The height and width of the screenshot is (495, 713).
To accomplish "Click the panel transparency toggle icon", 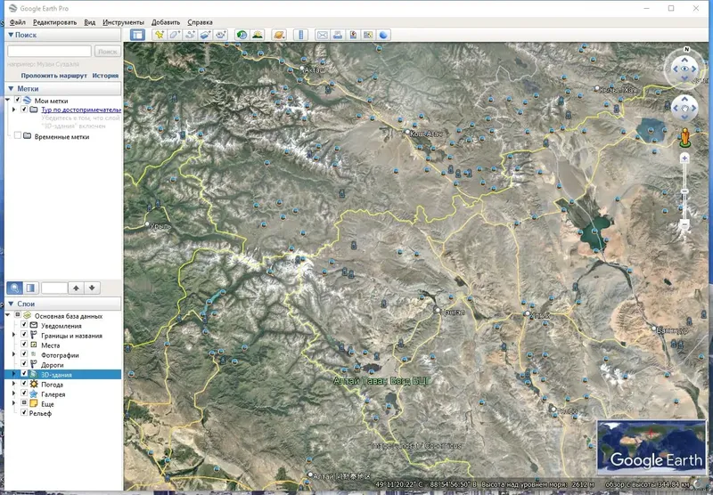I will click(30, 288).
